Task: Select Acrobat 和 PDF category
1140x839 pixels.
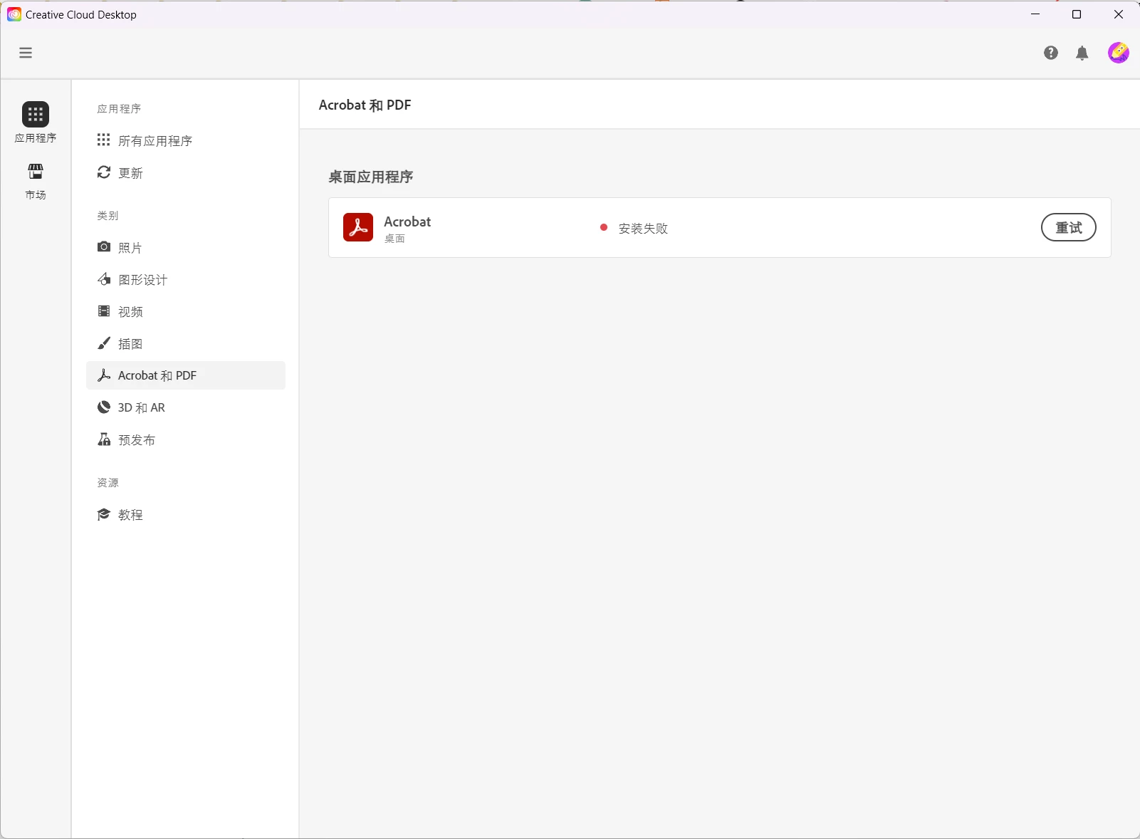Action: pyautogui.click(x=186, y=375)
